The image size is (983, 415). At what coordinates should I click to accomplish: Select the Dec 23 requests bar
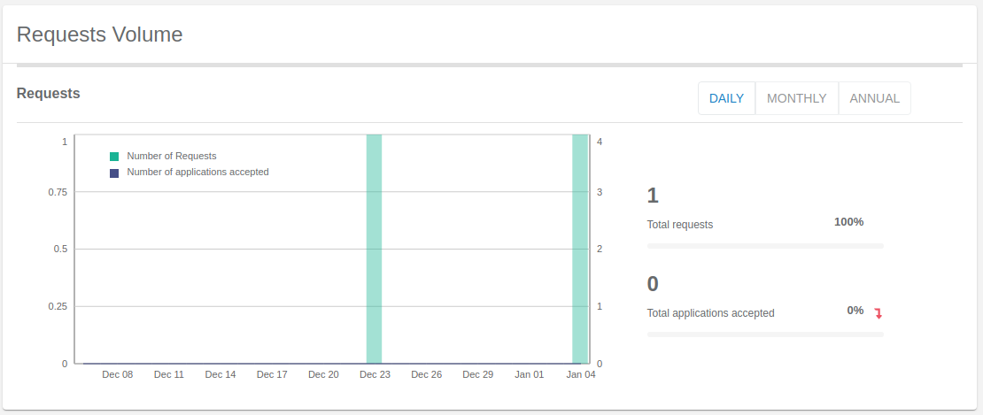click(375, 249)
